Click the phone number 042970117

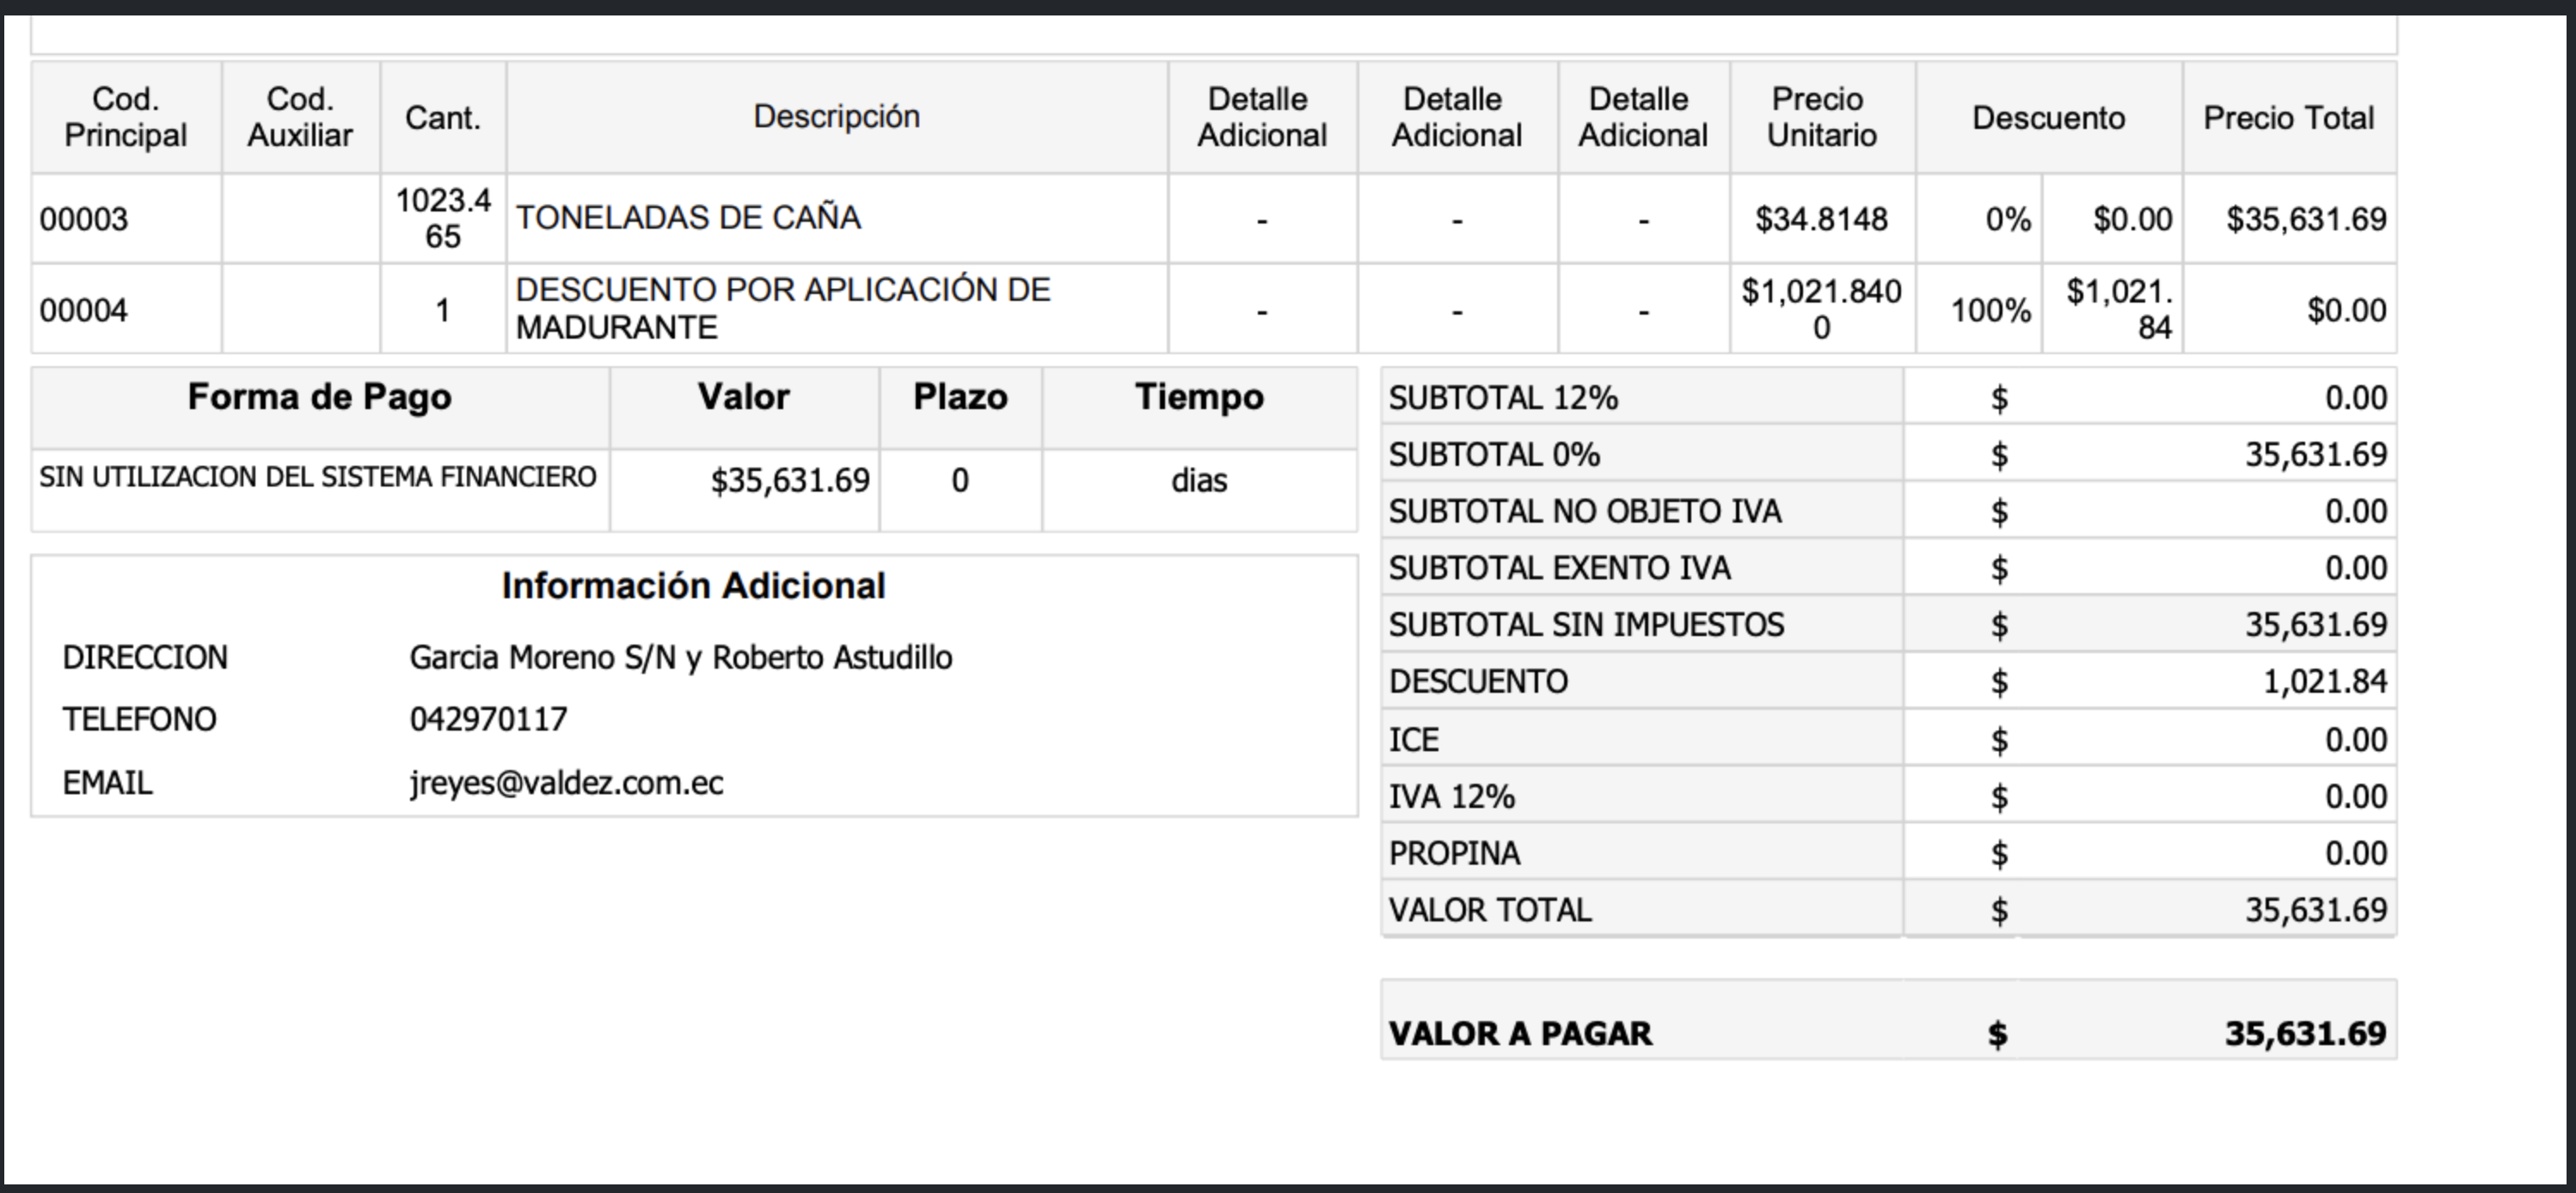point(488,720)
